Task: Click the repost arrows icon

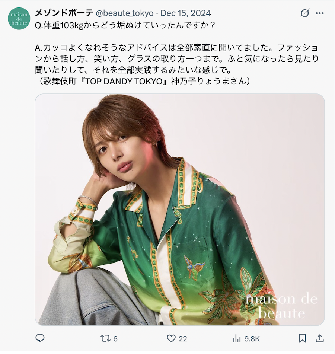Action: [105, 338]
